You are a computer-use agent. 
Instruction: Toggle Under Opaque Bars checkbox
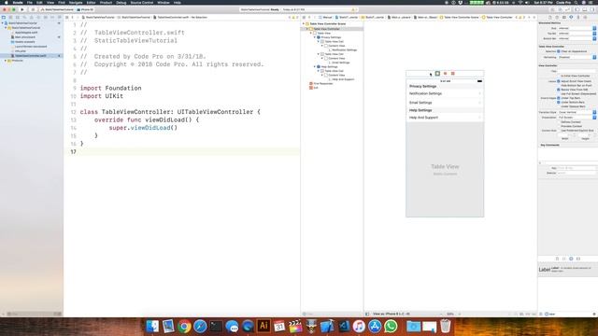click(x=559, y=106)
